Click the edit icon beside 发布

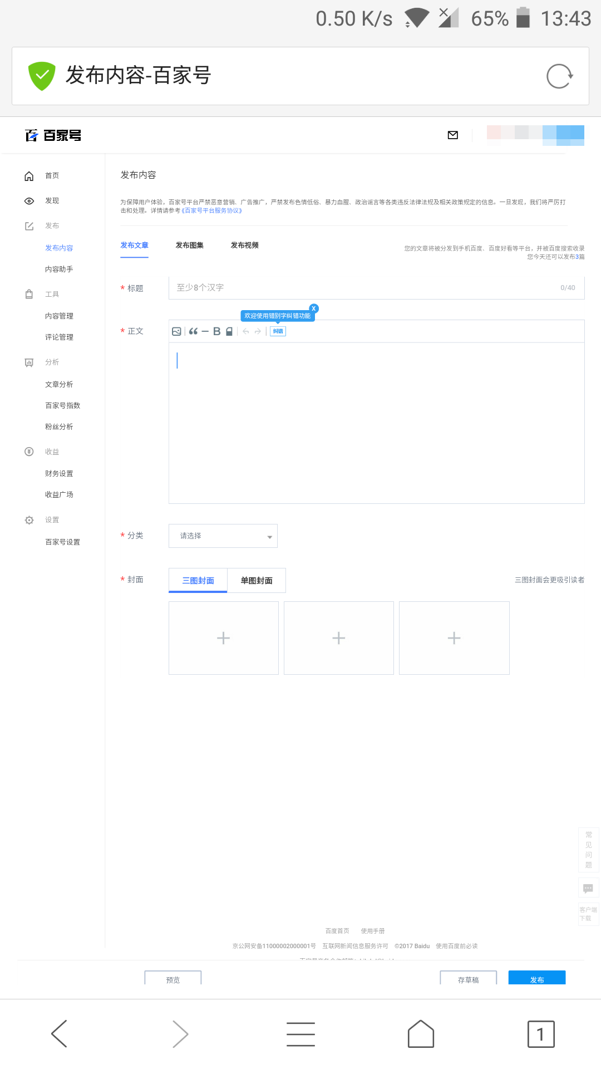[29, 226]
